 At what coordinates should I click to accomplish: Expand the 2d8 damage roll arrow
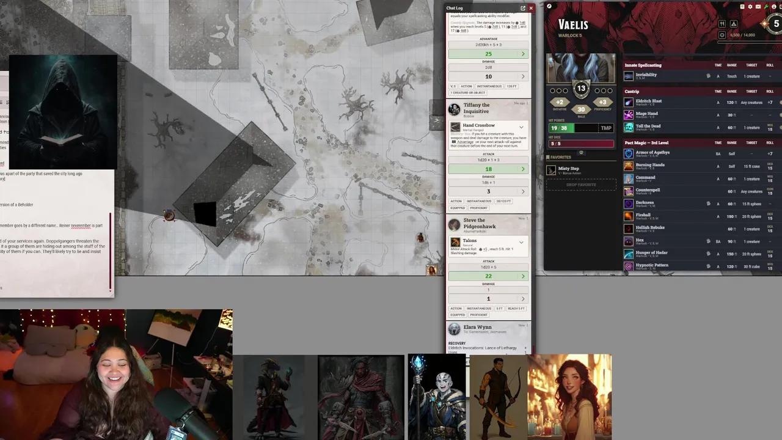522,76
